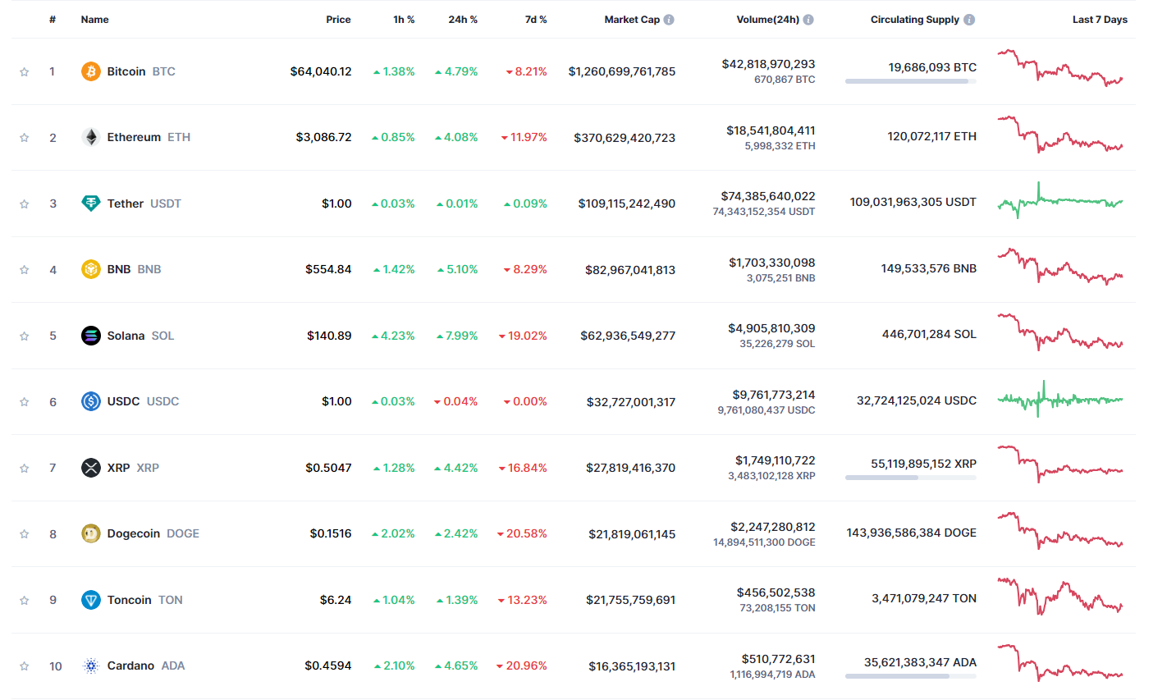Open Bitcoin 7-day price chart

click(x=1060, y=69)
